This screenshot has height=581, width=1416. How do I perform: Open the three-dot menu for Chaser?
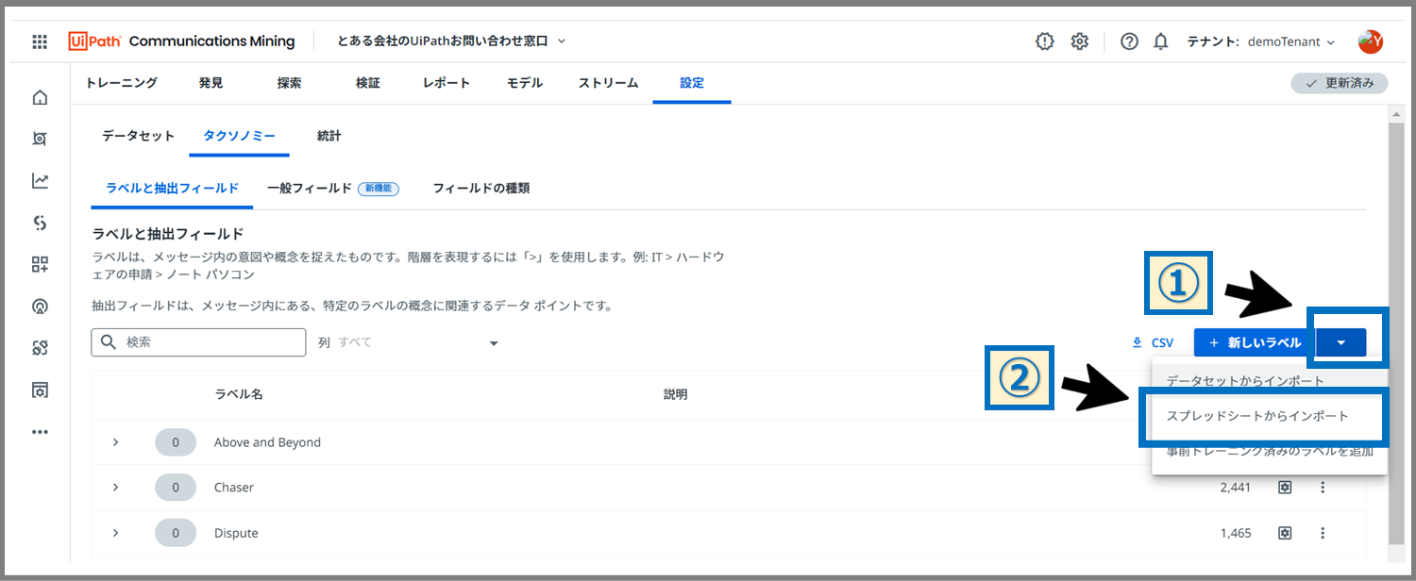(1322, 488)
